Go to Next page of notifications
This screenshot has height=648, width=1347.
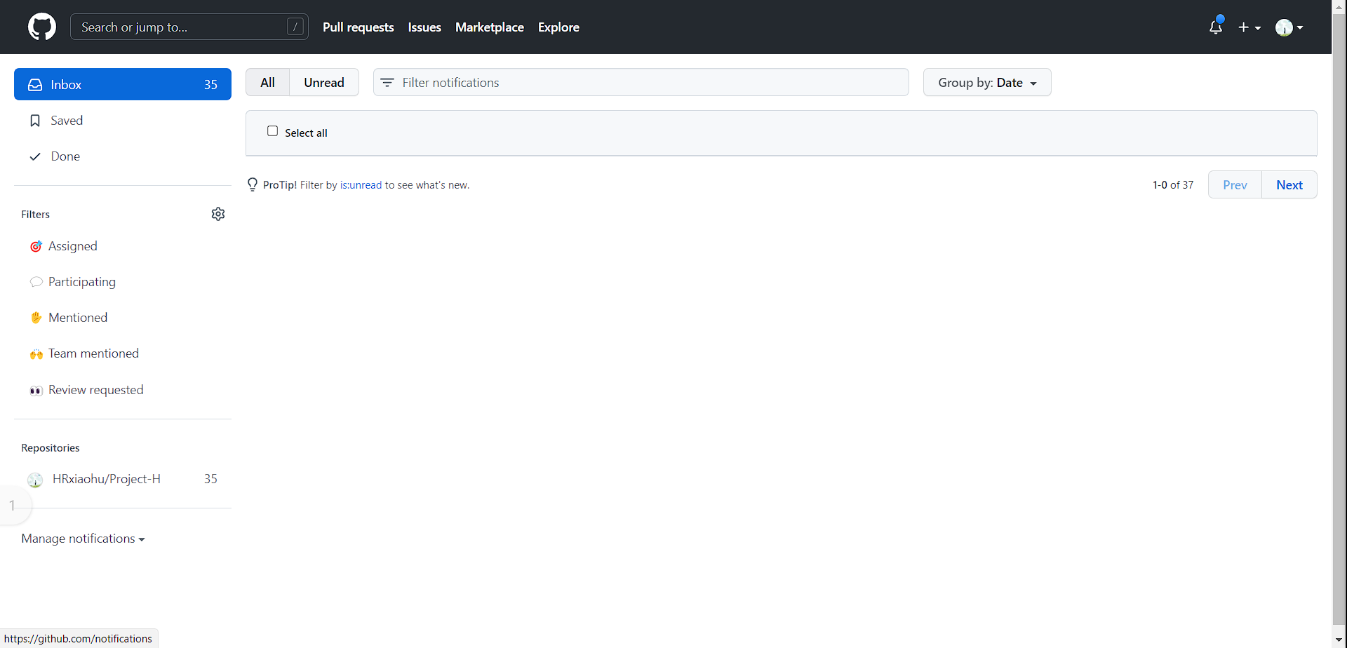click(x=1289, y=184)
